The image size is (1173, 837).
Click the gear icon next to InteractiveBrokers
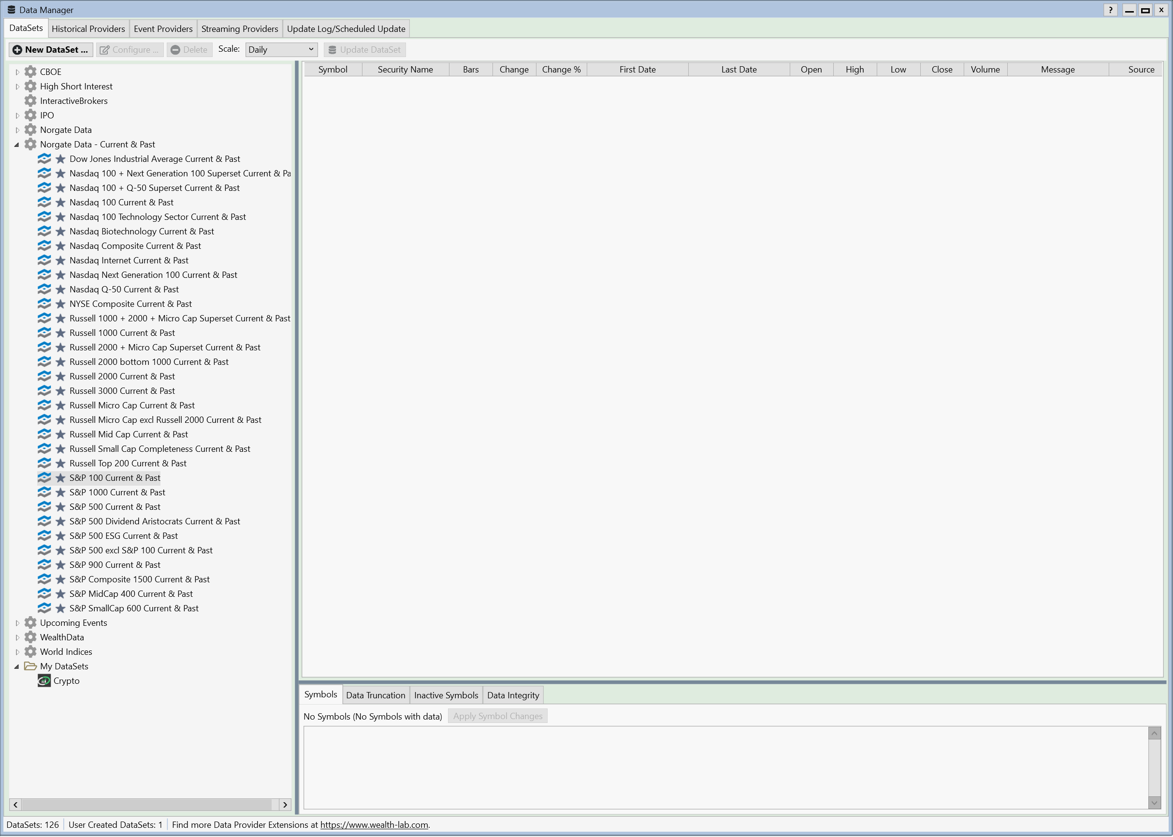(30, 101)
